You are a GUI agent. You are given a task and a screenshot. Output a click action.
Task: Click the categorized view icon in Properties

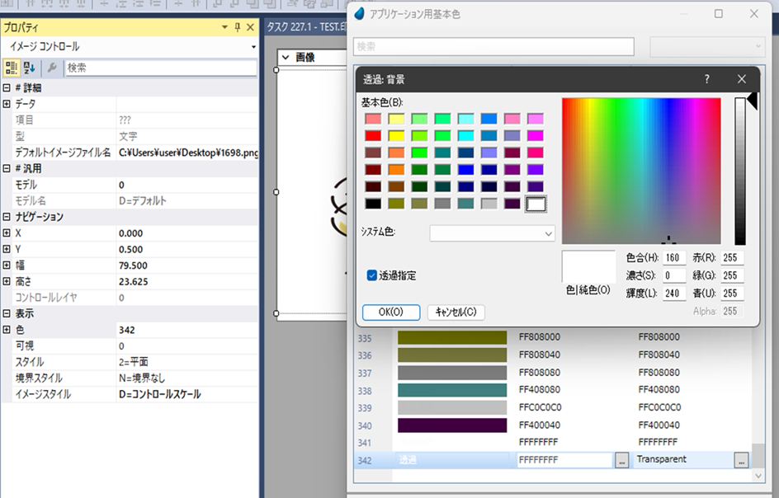coord(12,68)
